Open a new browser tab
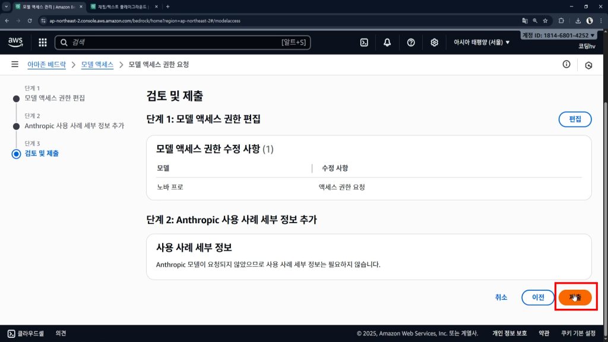Viewport: 608px width, 342px height. (x=167, y=7)
